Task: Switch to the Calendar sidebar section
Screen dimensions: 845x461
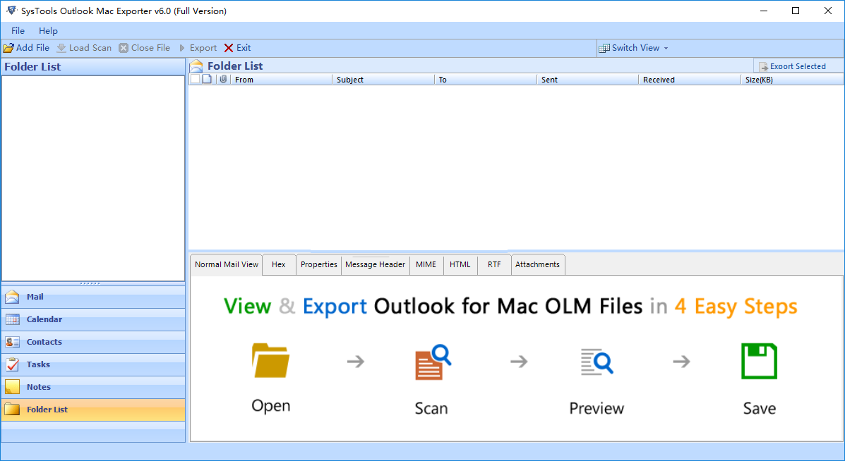Action: point(42,319)
